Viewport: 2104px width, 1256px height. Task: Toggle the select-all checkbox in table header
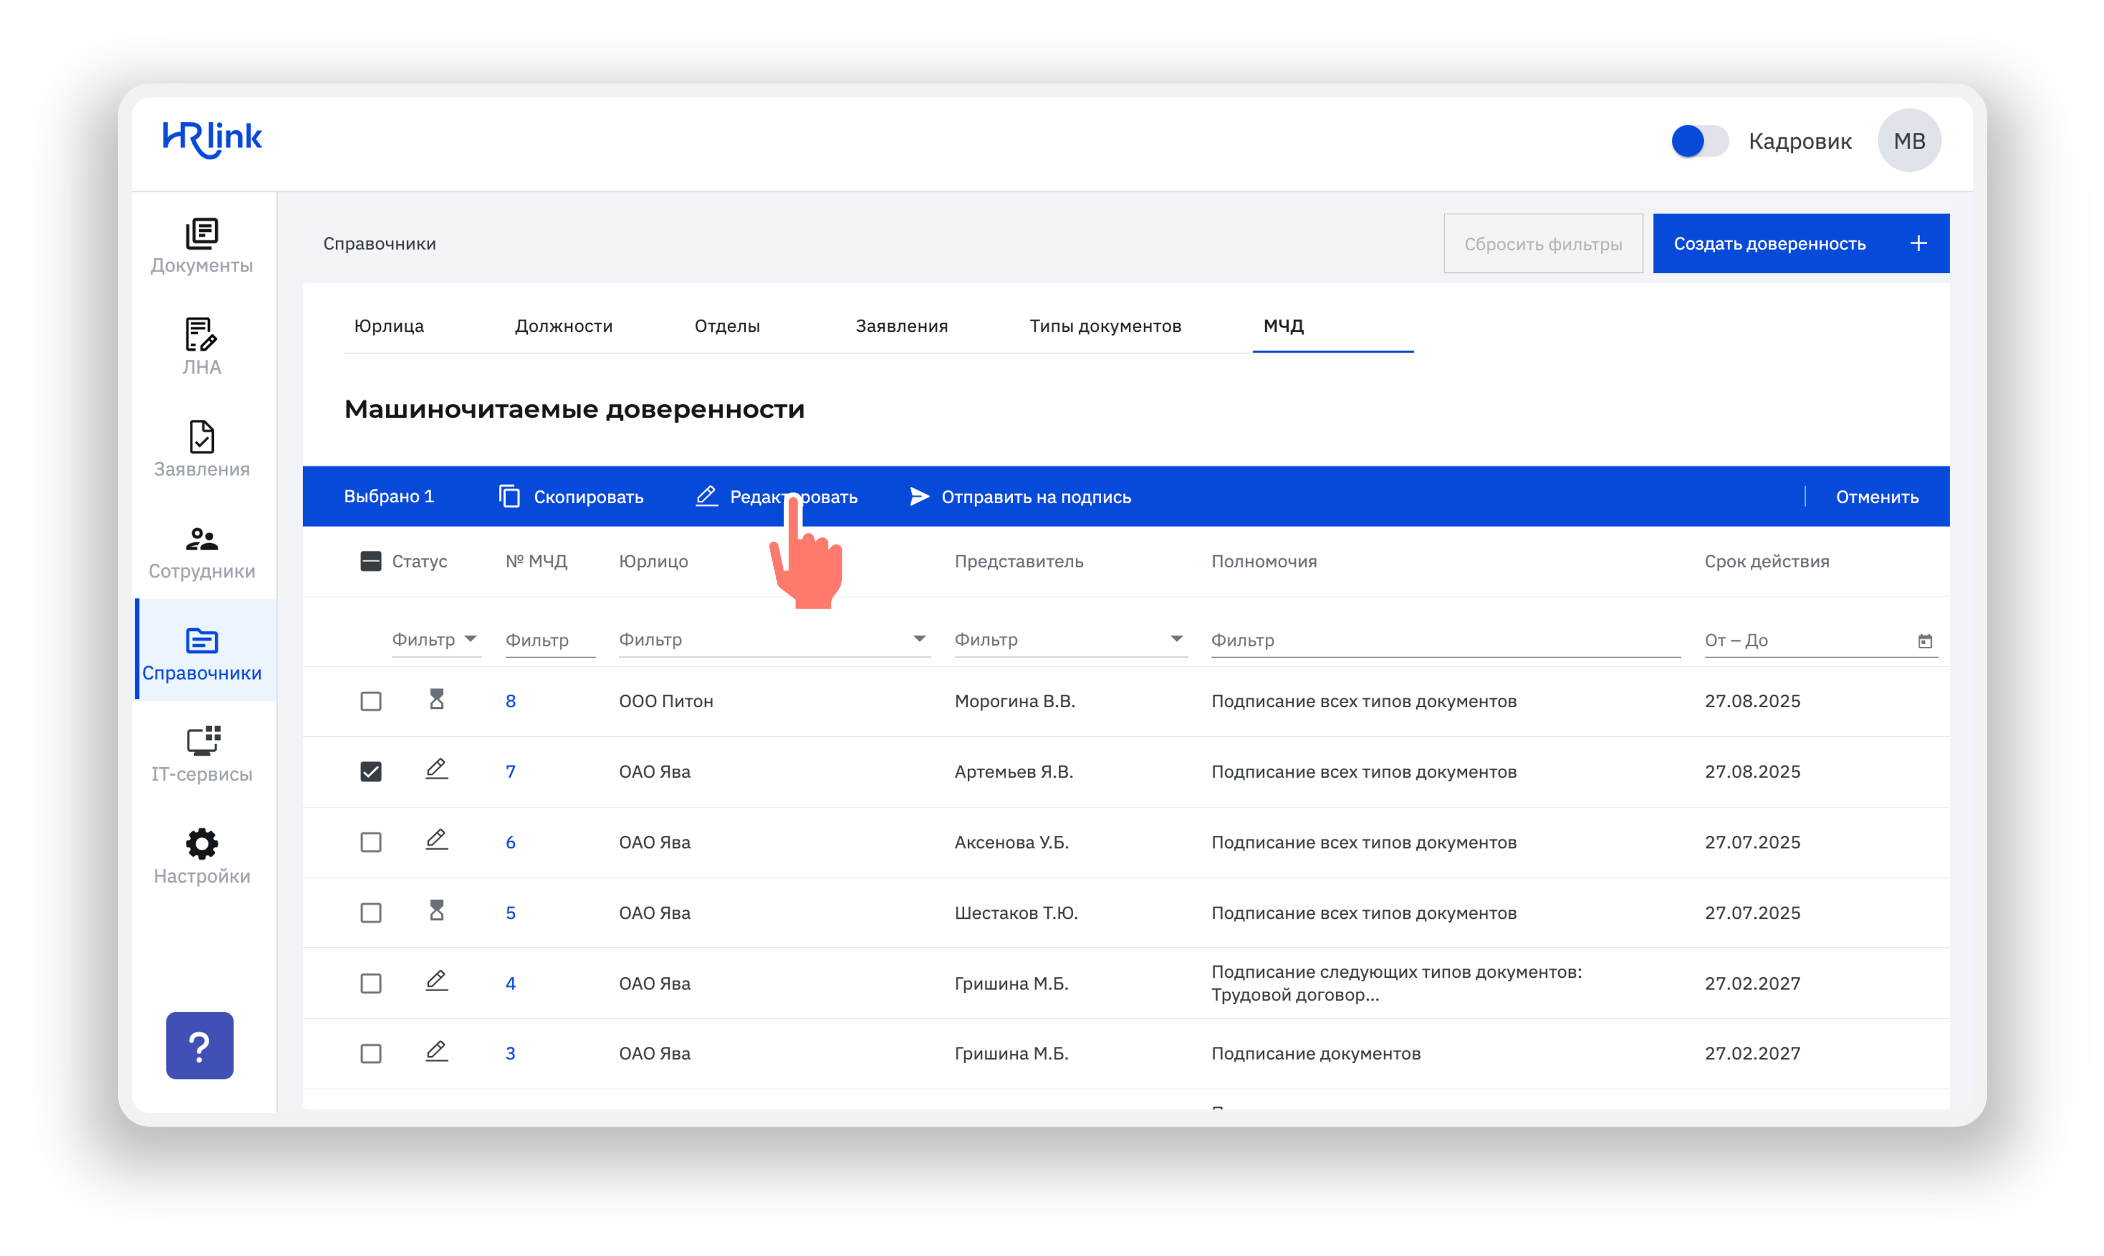pos(371,561)
